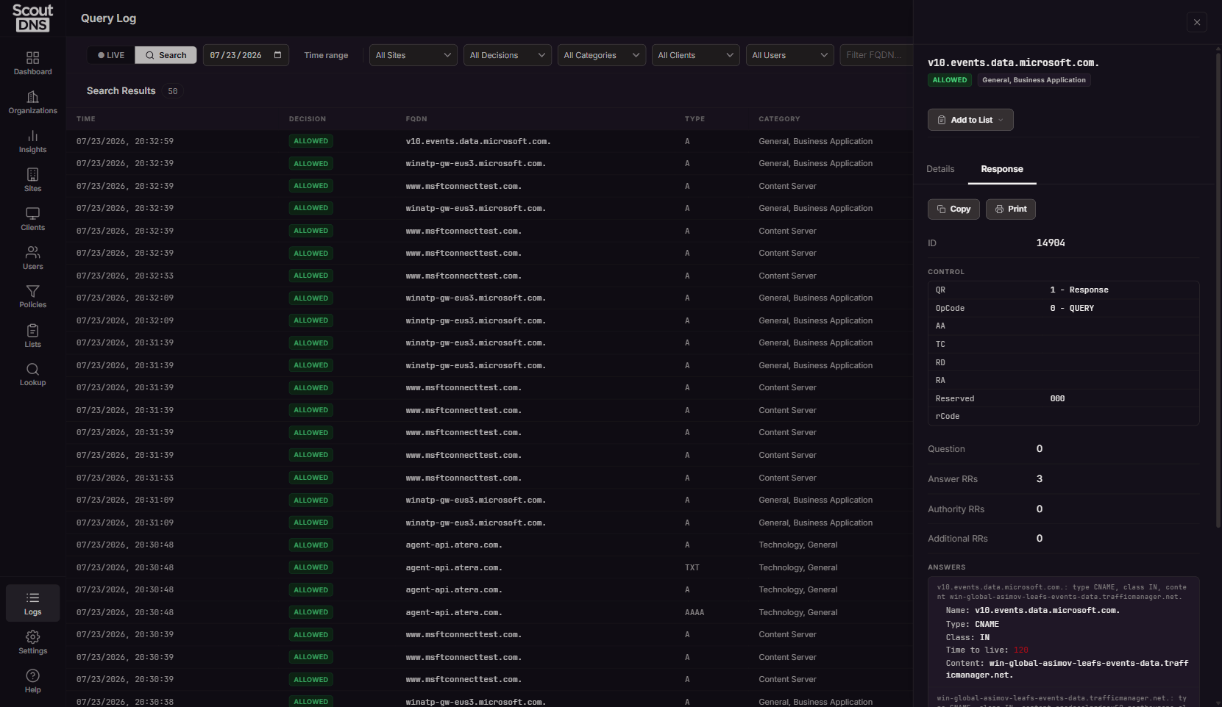
Task: Expand the All Sites dropdown
Action: point(413,55)
